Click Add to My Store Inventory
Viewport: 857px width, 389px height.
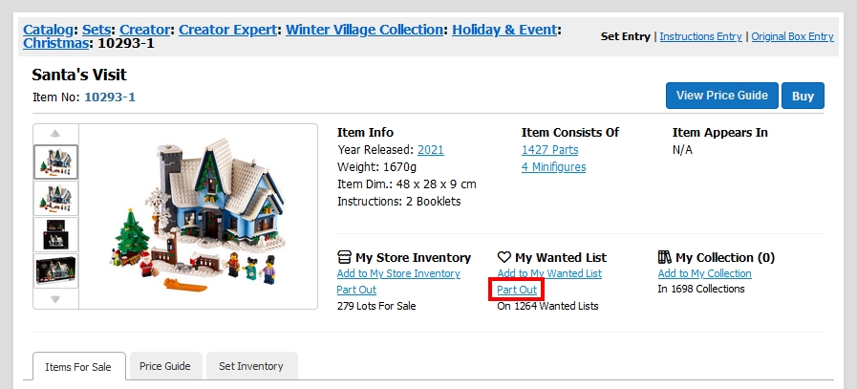tap(398, 273)
